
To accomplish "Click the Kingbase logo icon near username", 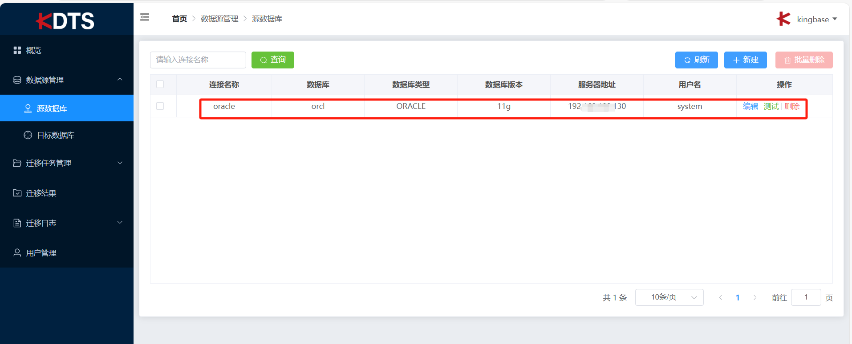I will click(x=783, y=19).
